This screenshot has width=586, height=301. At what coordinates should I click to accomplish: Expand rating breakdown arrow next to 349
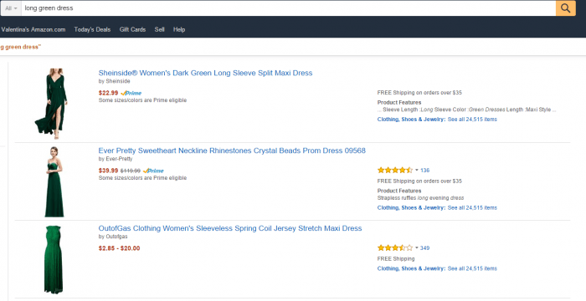click(417, 248)
